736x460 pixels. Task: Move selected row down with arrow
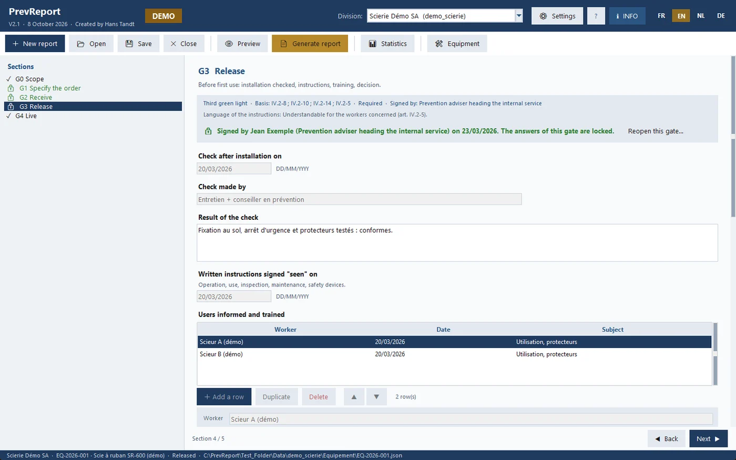pyautogui.click(x=376, y=397)
